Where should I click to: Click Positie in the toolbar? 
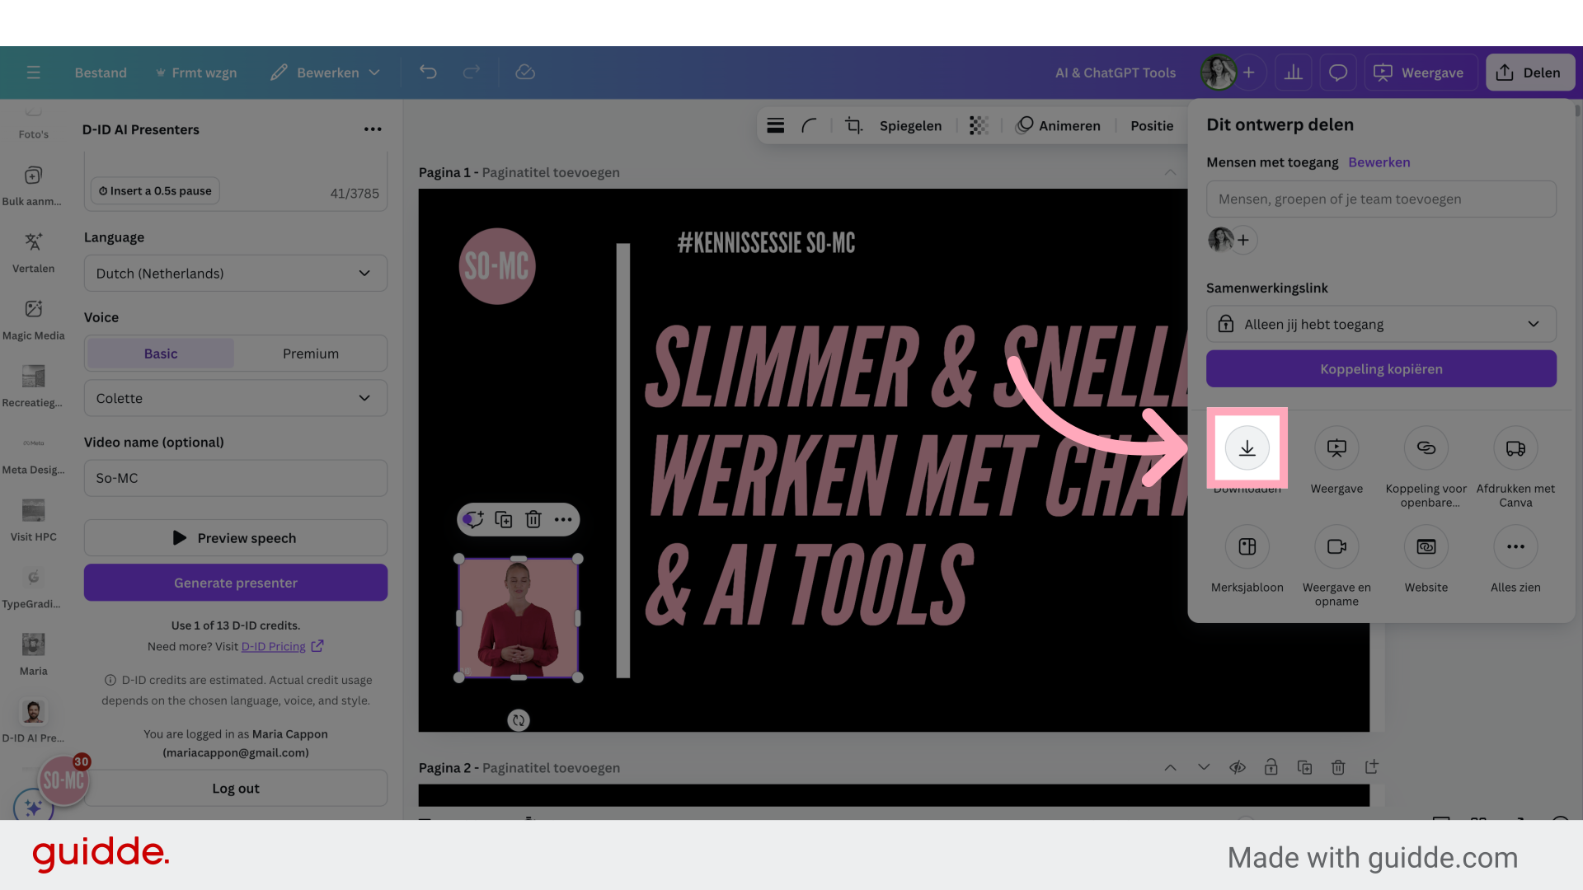coord(1152,126)
